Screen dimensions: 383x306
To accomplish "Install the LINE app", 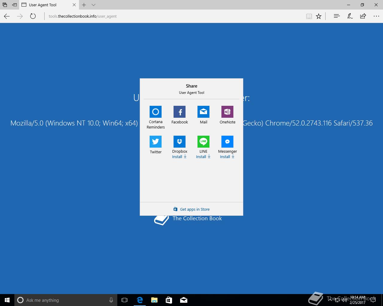I will [x=203, y=157].
